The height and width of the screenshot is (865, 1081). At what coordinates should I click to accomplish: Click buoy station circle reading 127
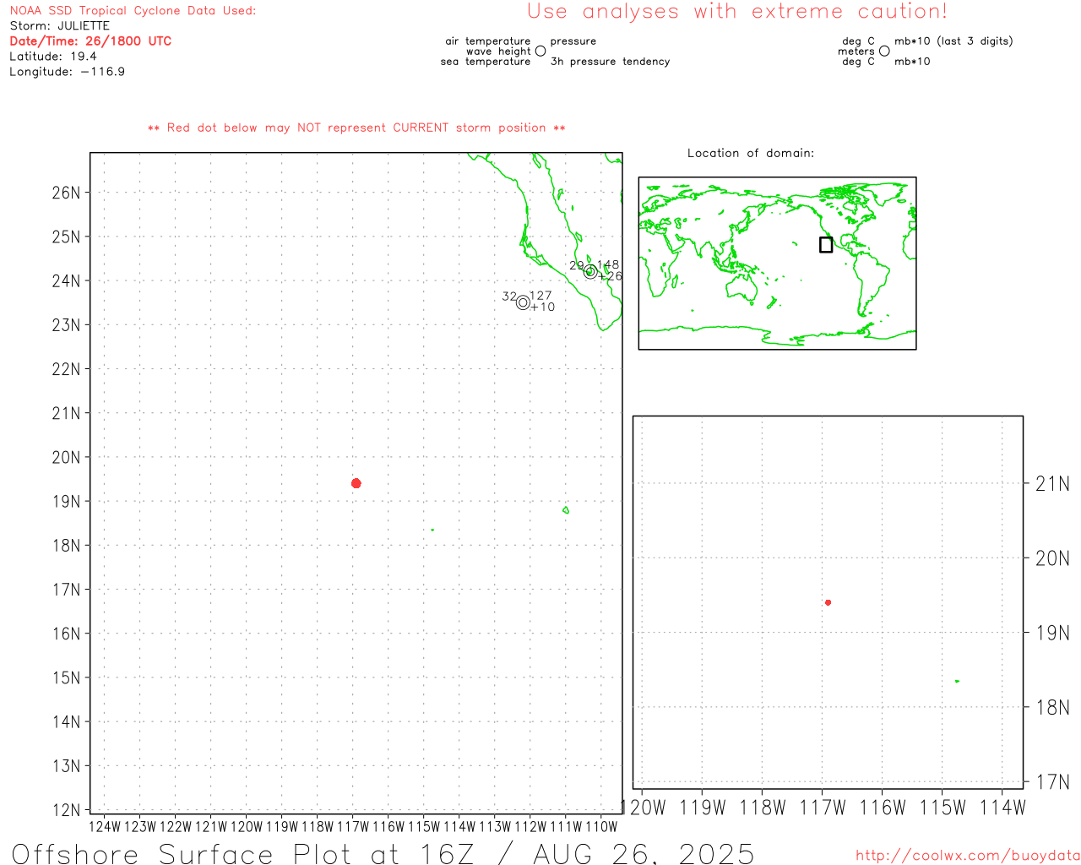(523, 302)
